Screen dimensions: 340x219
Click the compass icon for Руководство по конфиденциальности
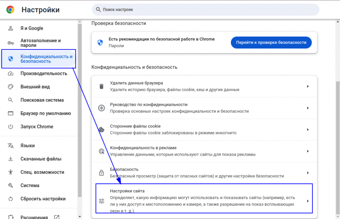point(101,108)
